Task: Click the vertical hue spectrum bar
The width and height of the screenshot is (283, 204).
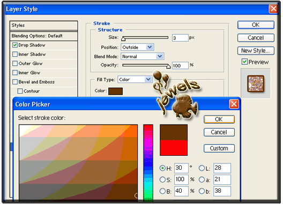Action: 148,162
